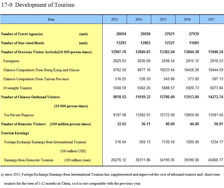Image resolution: width=224 pixels, height=188 pixels.
Task: Click the 'Overnight Tourists' row label
Action: coord(18,88)
